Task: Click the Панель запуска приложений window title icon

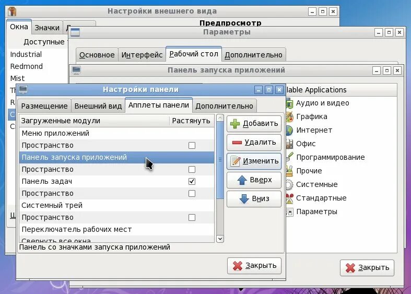Action: click(x=76, y=70)
